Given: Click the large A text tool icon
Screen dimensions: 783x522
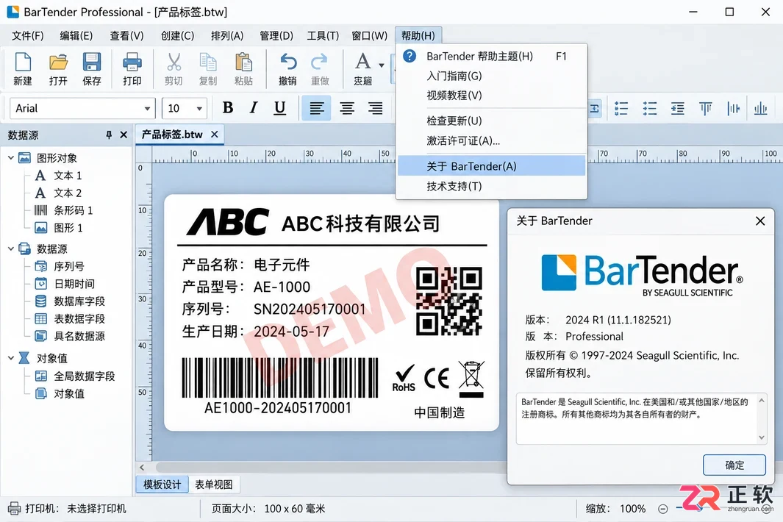Looking at the screenshot, I should 363,62.
